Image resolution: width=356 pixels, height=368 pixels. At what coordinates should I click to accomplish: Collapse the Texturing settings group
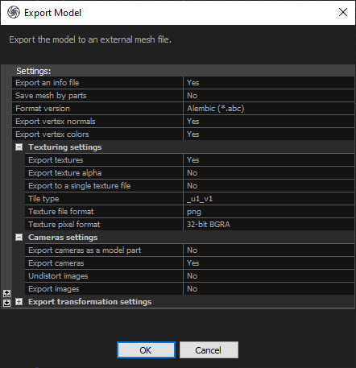[x=19, y=147]
